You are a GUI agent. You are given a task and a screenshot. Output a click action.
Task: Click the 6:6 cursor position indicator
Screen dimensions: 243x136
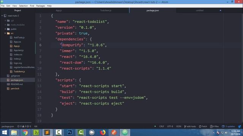(36, 127)
